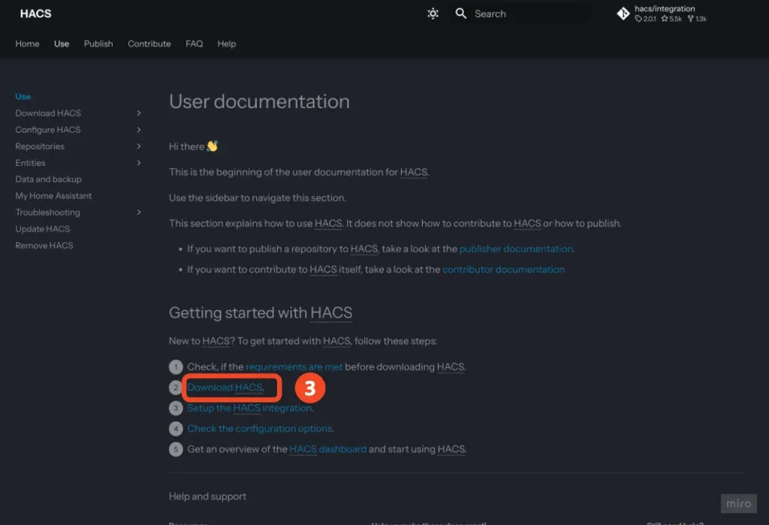Toggle the light/dark theme icon
This screenshot has width=769, height=525.
click(x=433, y=14)
